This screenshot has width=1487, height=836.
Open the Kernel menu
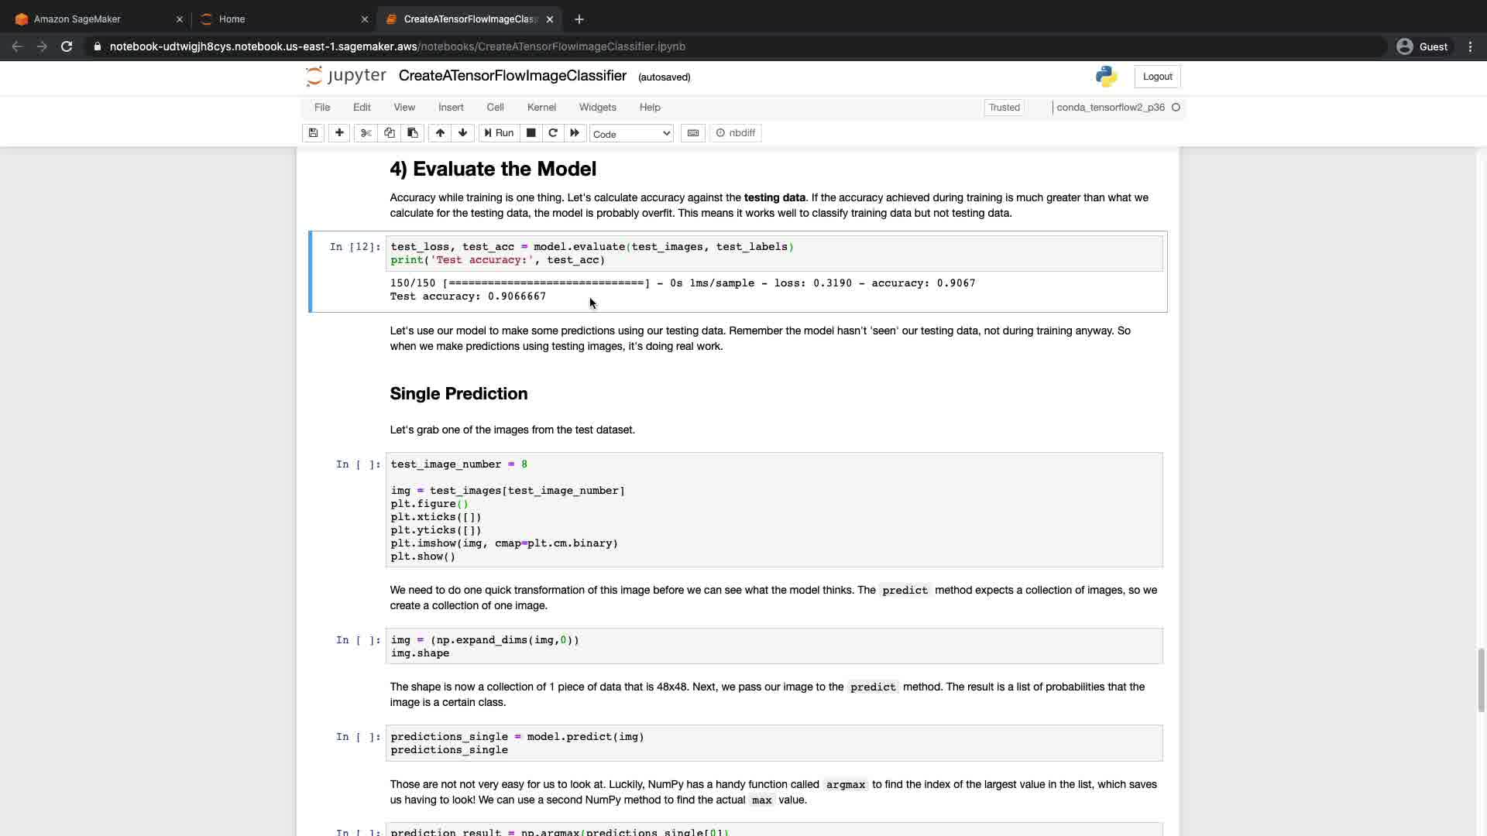(541, 108)
